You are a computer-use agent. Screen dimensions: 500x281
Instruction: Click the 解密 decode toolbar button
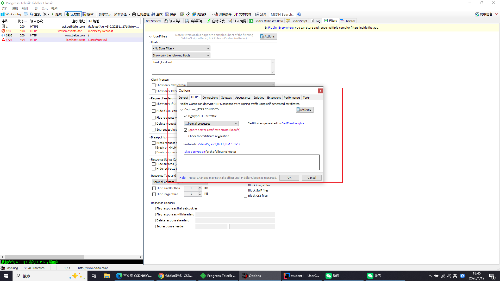[x=88, y=14]
